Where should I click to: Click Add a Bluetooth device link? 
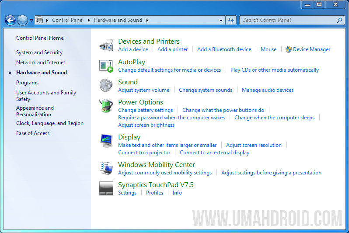(x=224, y=49)
